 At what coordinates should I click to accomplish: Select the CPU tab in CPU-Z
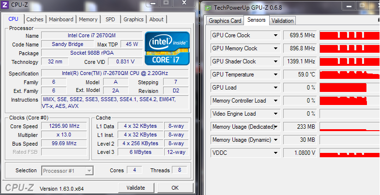(14, 19)
